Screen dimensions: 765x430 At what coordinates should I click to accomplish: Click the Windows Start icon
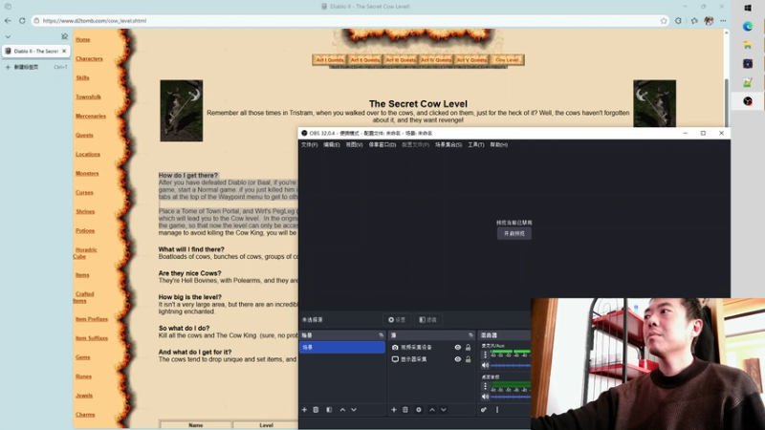tap(748, 8)
